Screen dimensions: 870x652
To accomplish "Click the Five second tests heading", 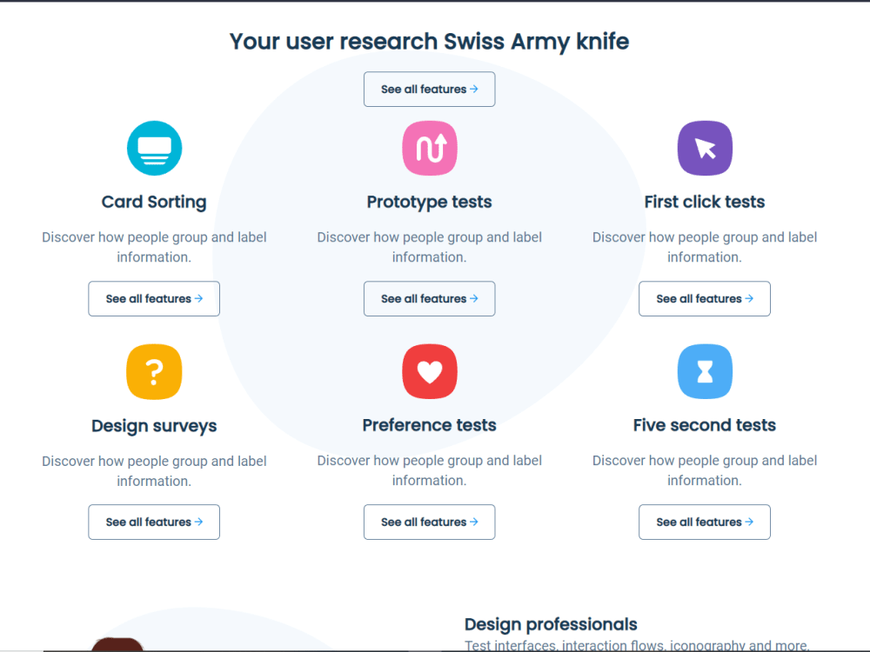I will [705, 425].
